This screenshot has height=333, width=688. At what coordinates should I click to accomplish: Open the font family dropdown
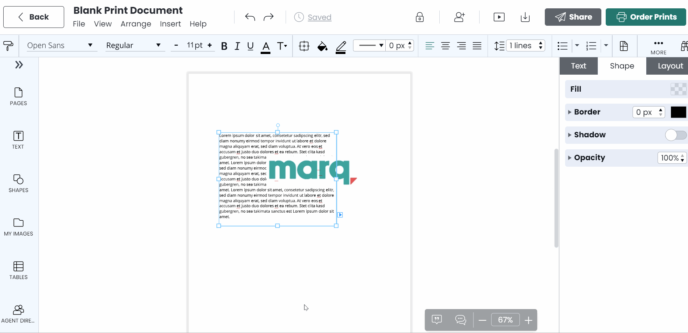click(x=61, y=46)
